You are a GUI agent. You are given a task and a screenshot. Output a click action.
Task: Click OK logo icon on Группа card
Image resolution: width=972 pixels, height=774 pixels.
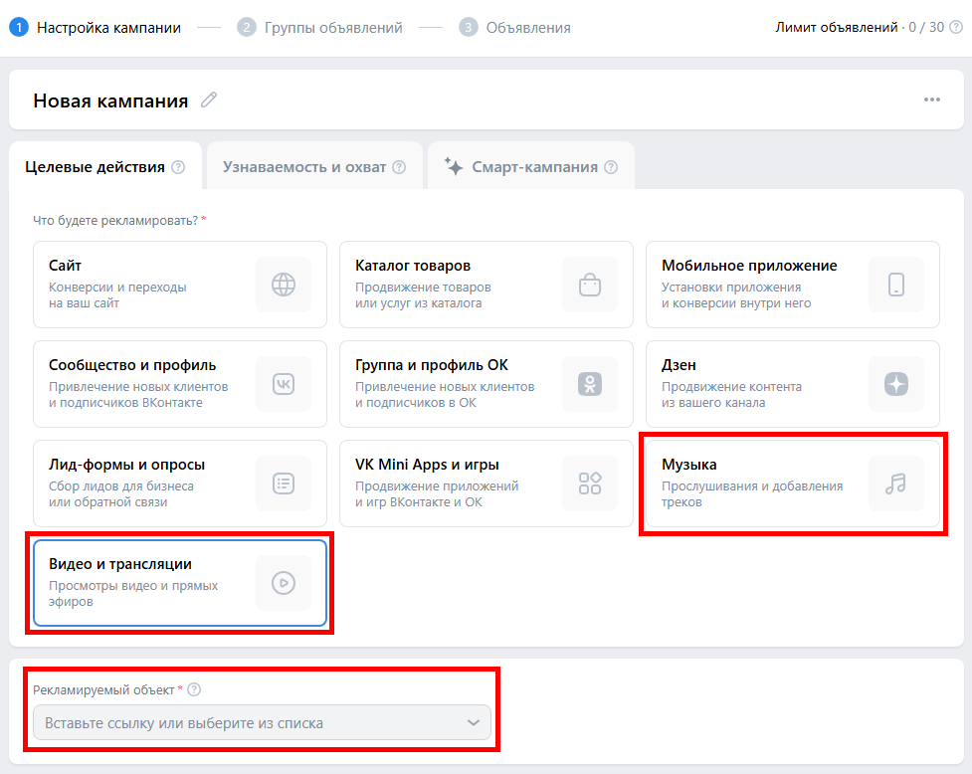coord(590,384)
